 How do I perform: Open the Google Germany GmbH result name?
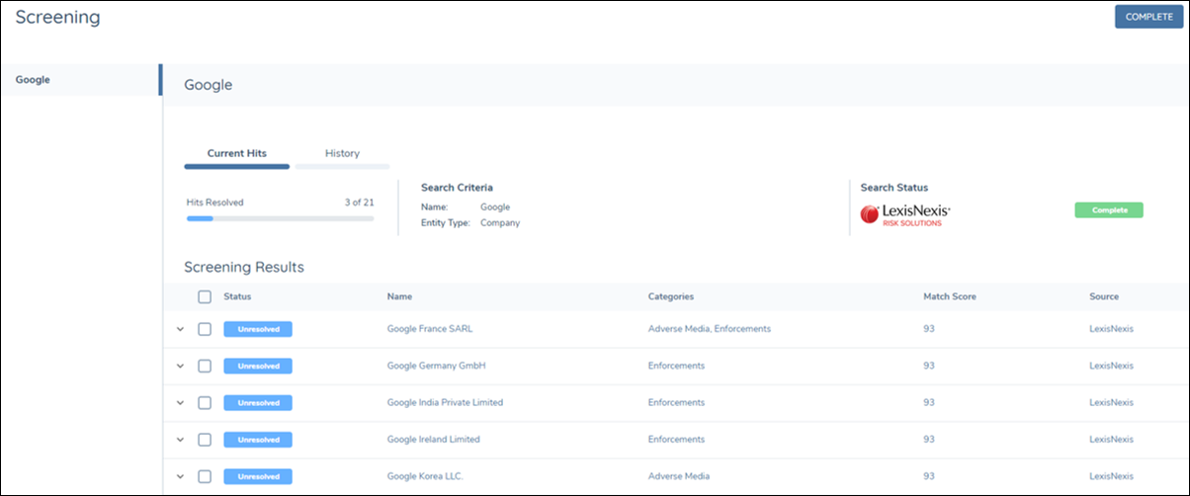click(x=436, y=366)
